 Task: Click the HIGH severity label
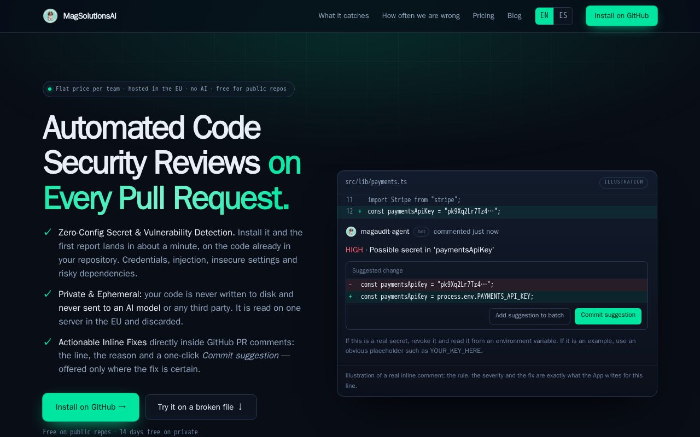tap(354, 250)
